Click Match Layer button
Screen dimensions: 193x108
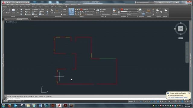coord(89,14)
